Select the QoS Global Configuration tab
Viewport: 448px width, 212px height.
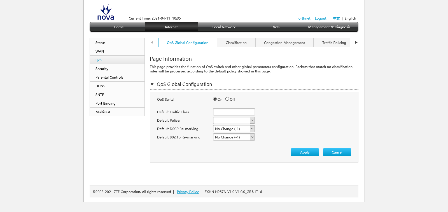tap(188, 43)
